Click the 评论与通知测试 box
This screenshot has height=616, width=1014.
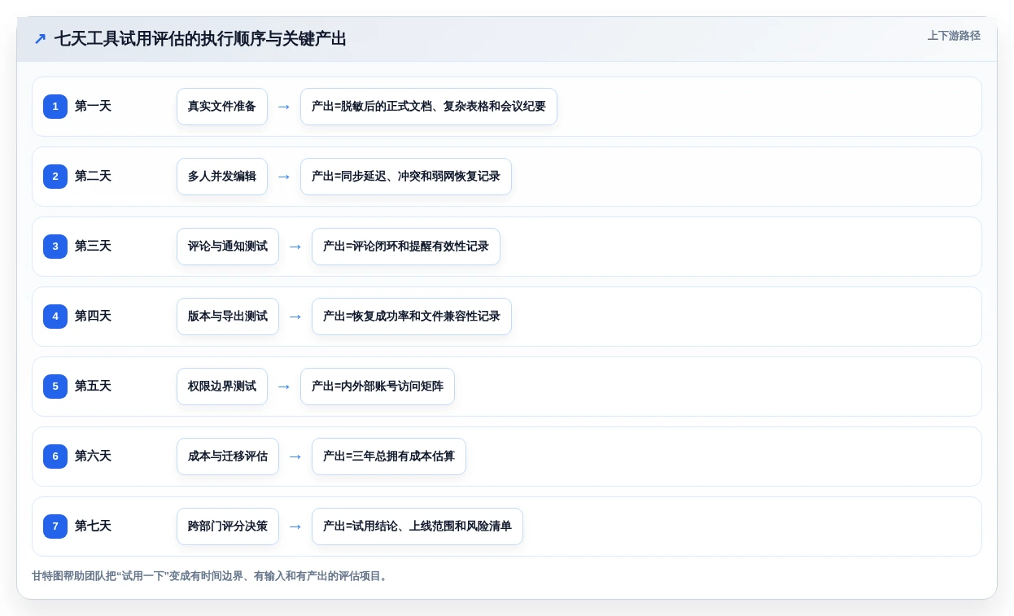(228, 247)
